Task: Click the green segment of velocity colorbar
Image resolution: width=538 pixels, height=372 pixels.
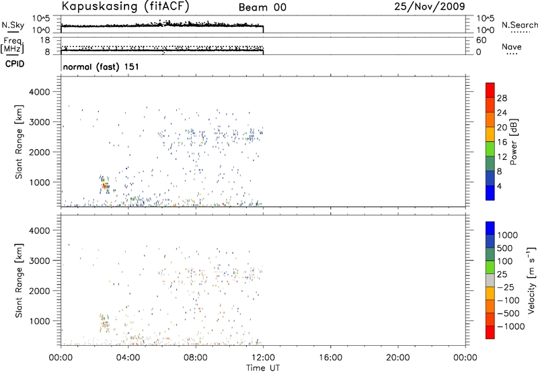Action: pyautogui.click(x=490, y=267)
